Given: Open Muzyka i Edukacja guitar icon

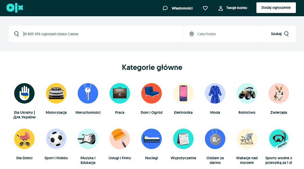Looking at the screenshot, I should 88,139.
